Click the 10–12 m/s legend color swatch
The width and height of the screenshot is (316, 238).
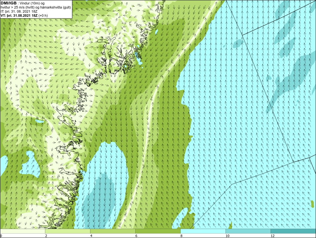(x=248, y=231)
